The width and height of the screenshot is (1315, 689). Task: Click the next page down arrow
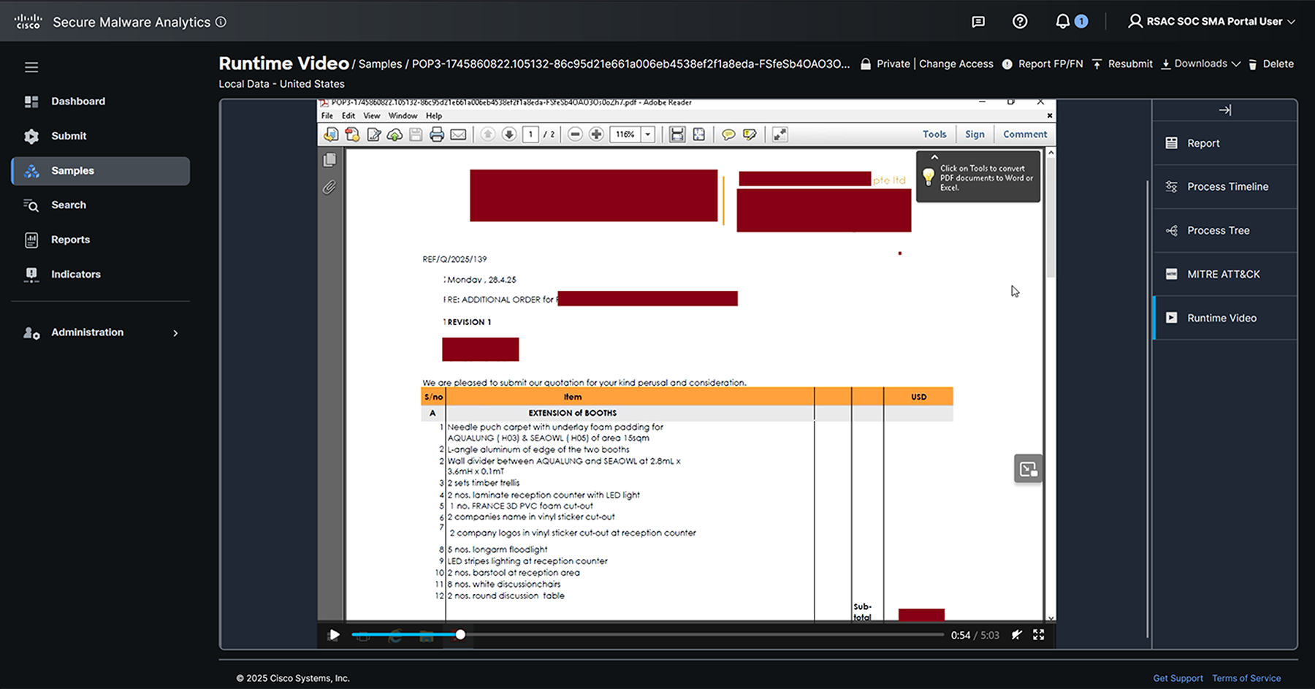tap(509, 134)
